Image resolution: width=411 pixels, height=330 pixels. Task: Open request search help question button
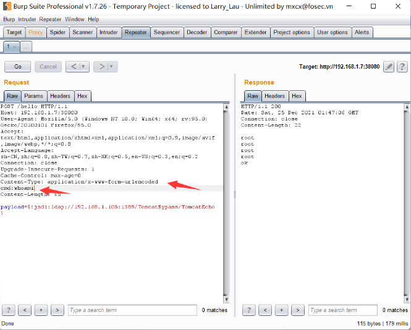[9, 310]
